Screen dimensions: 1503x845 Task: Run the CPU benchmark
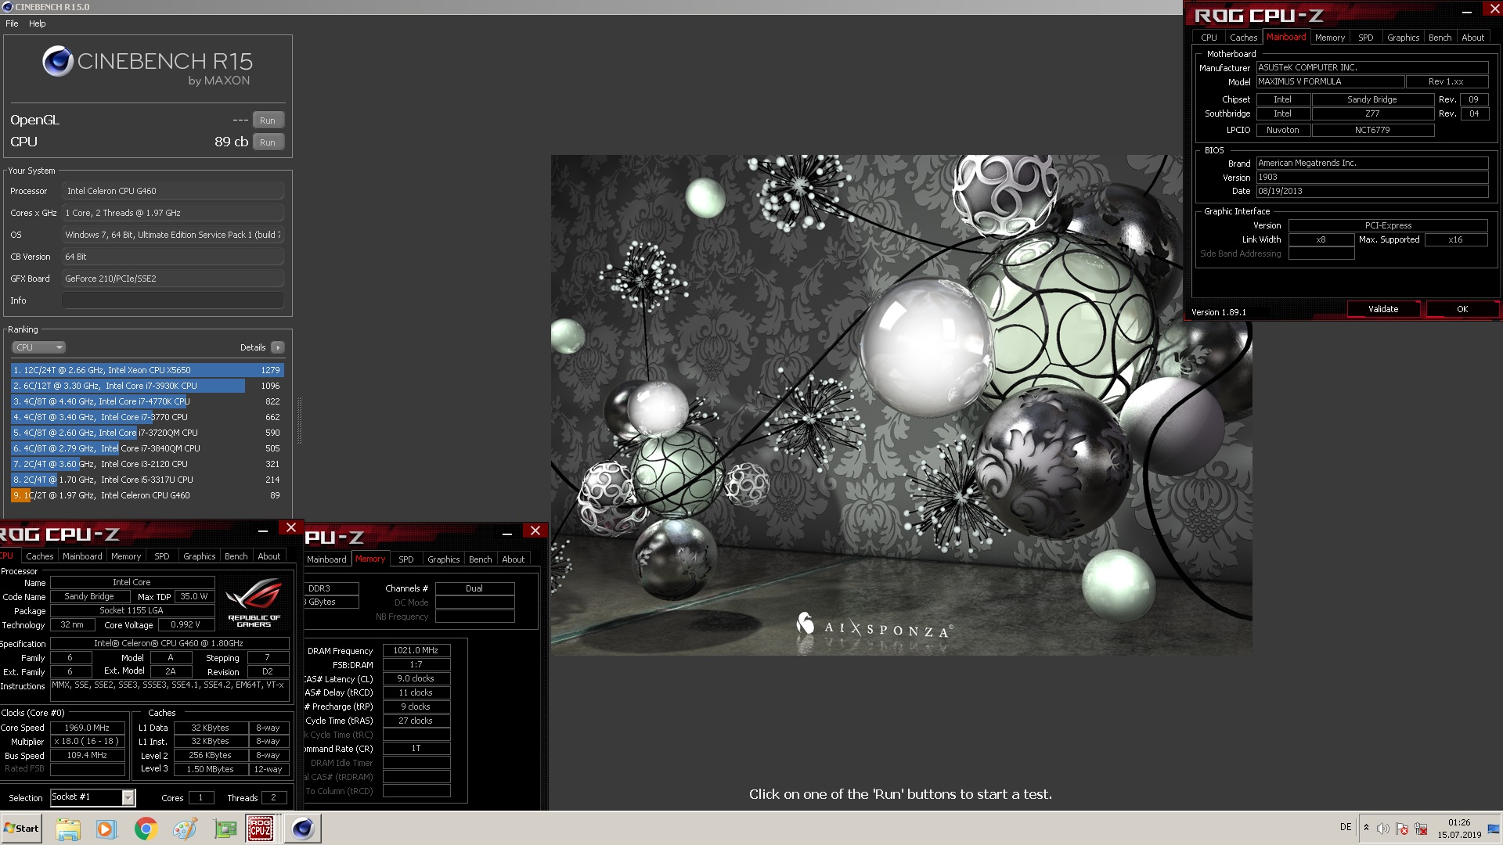268,142
